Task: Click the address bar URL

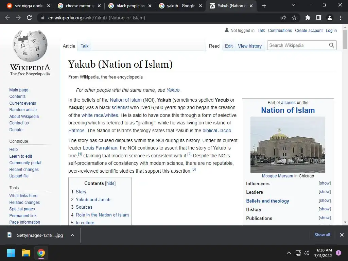Action: point(97,18)
